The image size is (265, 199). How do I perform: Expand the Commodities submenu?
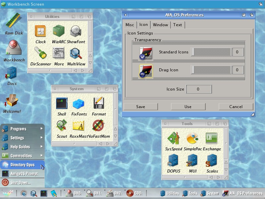point(22,156)
